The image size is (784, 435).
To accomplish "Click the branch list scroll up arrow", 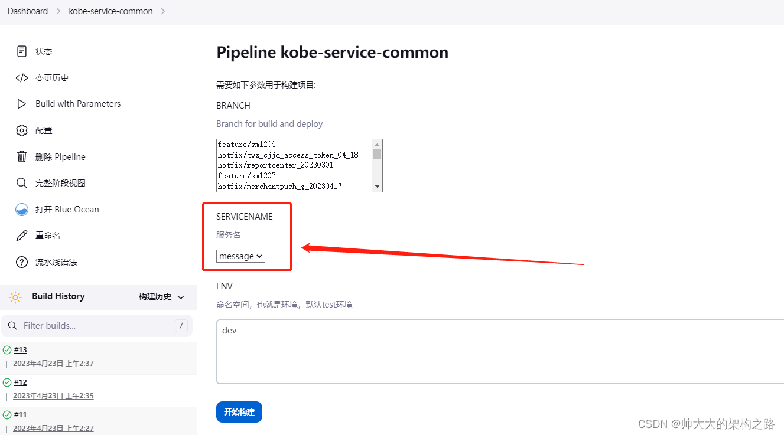I will tap(377, 144).
